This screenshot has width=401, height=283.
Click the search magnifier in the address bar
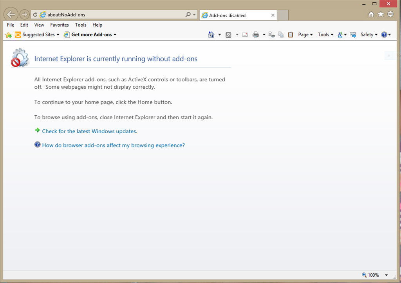188,14
